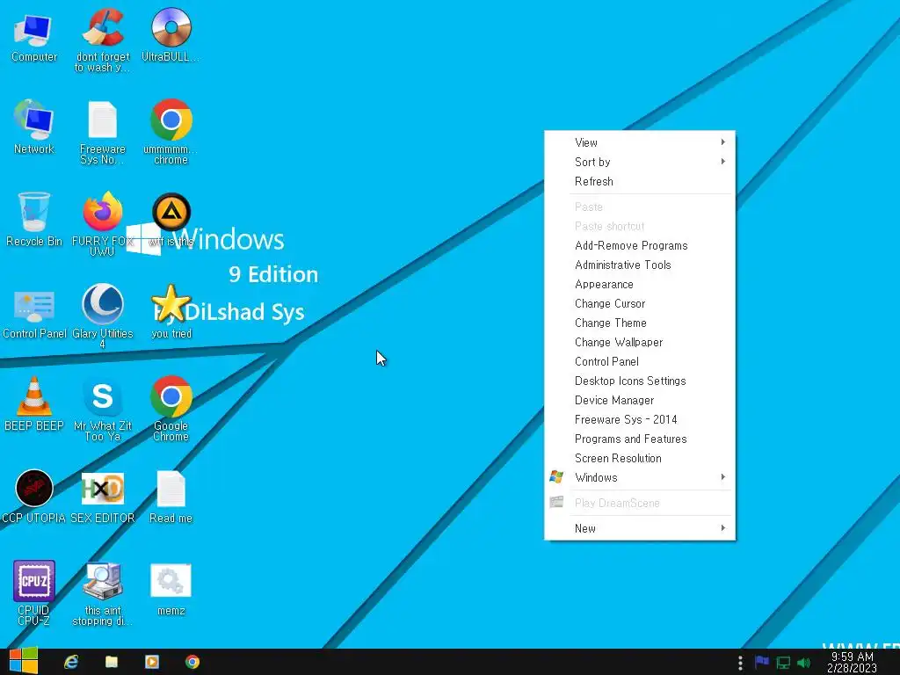Choose Screen Resolution in context menu
The image size is (900, 675).
640,458
